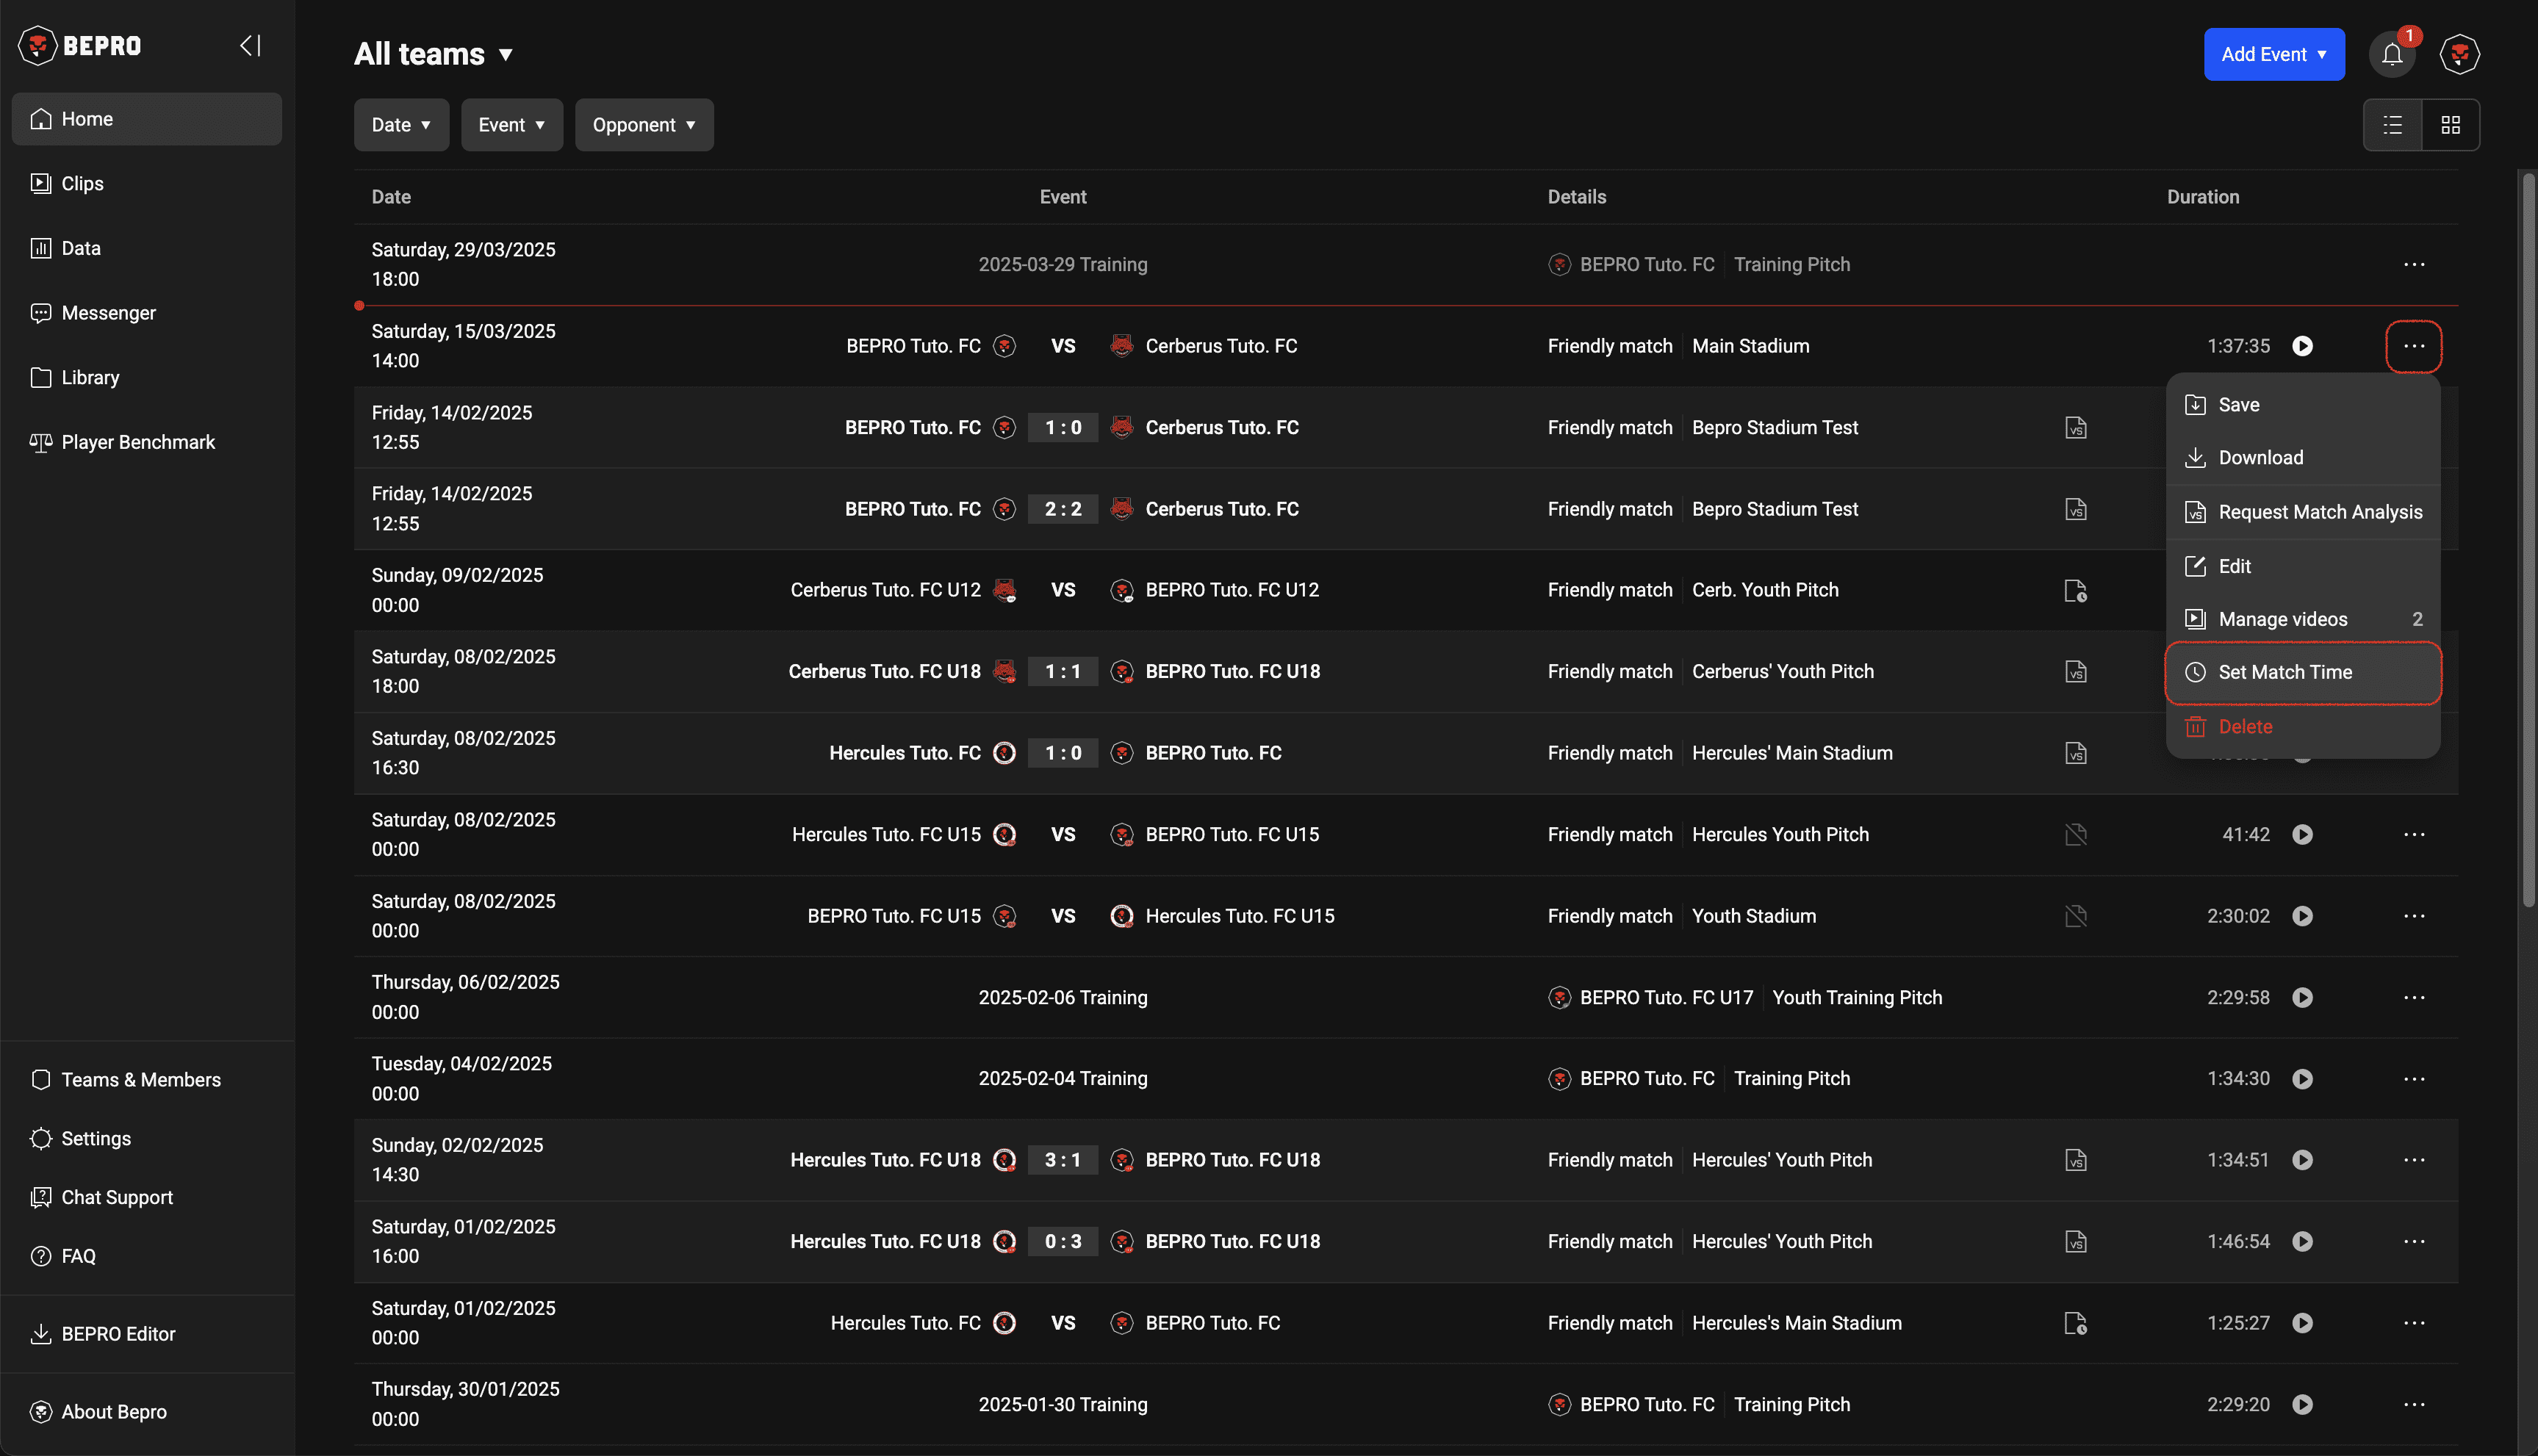Open match analysis icon for 14/02 1:0 match
The height and width of the screenshot is (1456, 2538).
point(2075,428)
